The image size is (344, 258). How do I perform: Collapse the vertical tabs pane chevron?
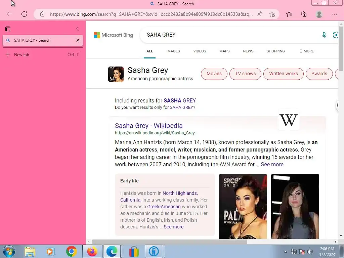point(77,29)
